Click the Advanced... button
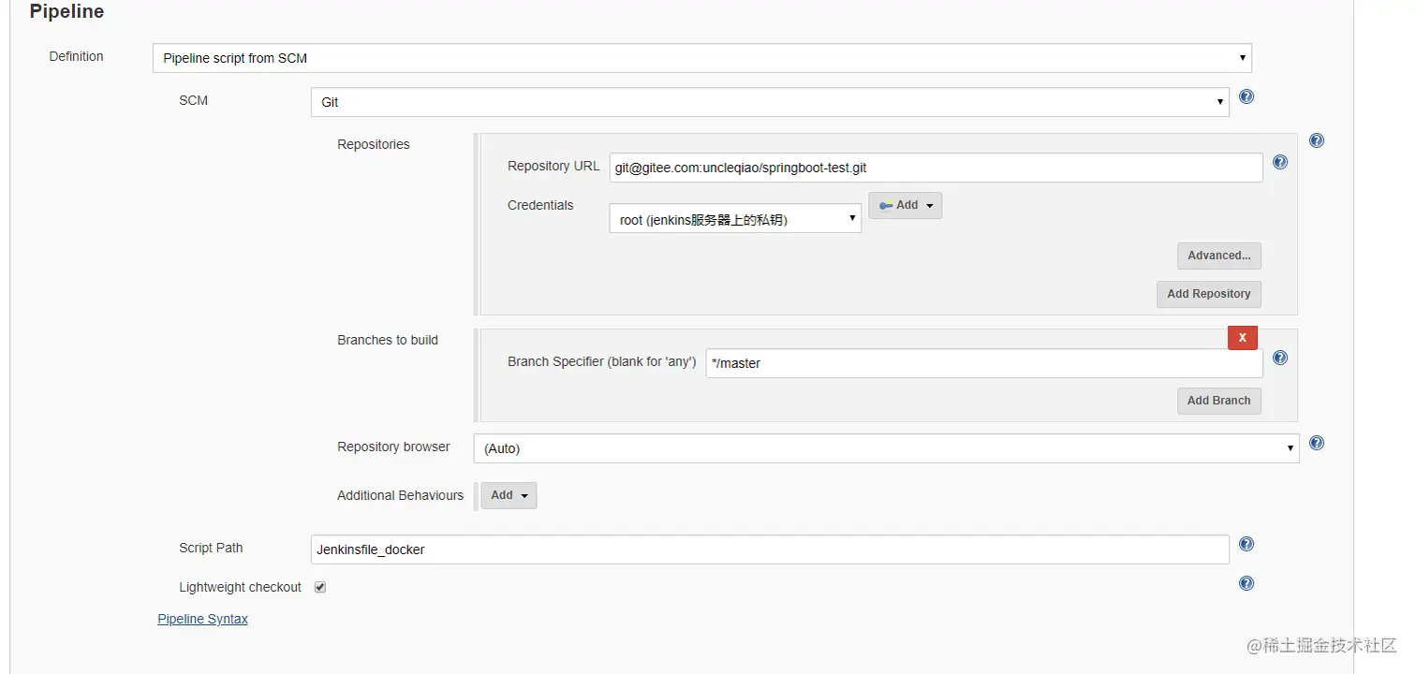Image resolution: width=1416 pixels, height=674 pixels. (x=1219, y=256)
